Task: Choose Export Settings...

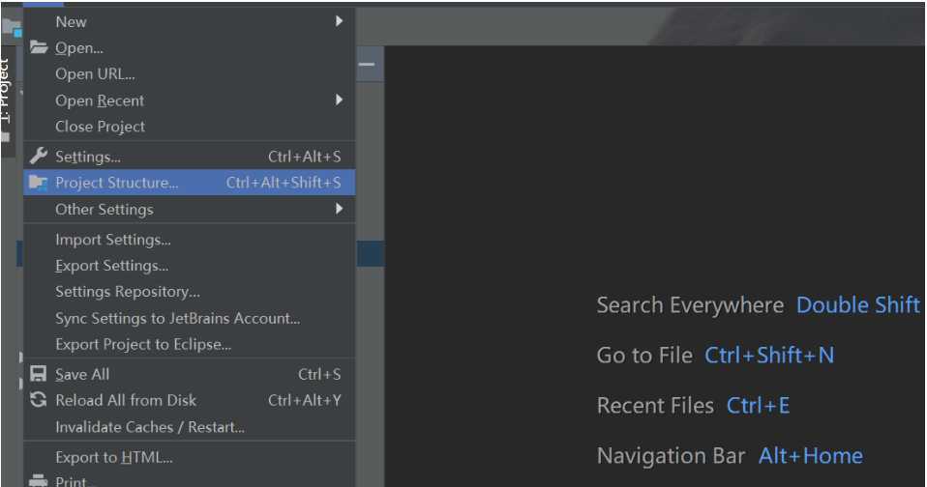Action: click(190, 266)
